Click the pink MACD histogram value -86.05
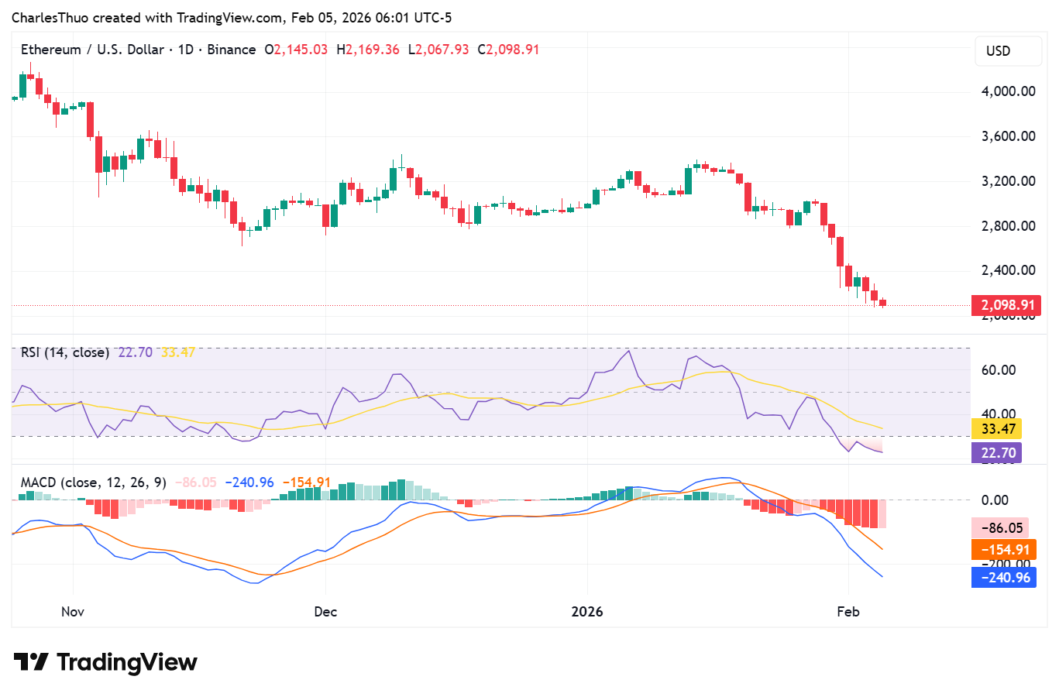The width and height of the screenshot is (1059, 697). (x=1002, y=527)
